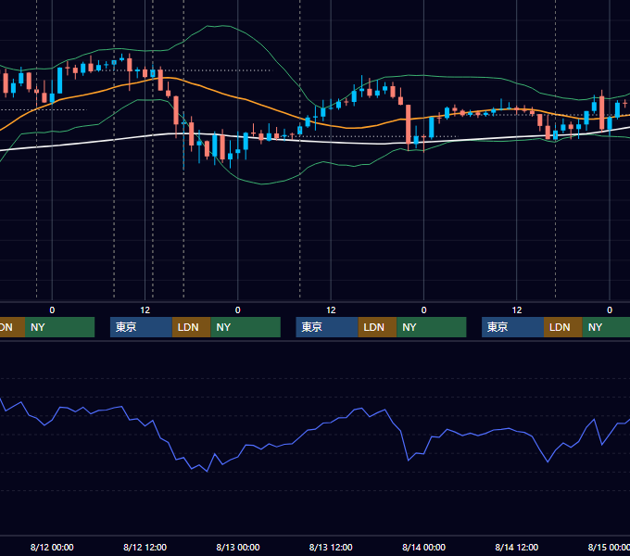The width and height of the screenshot is (630, 556).
Task: Click the LDN session block on 8/14
Action: pos(563,327)
